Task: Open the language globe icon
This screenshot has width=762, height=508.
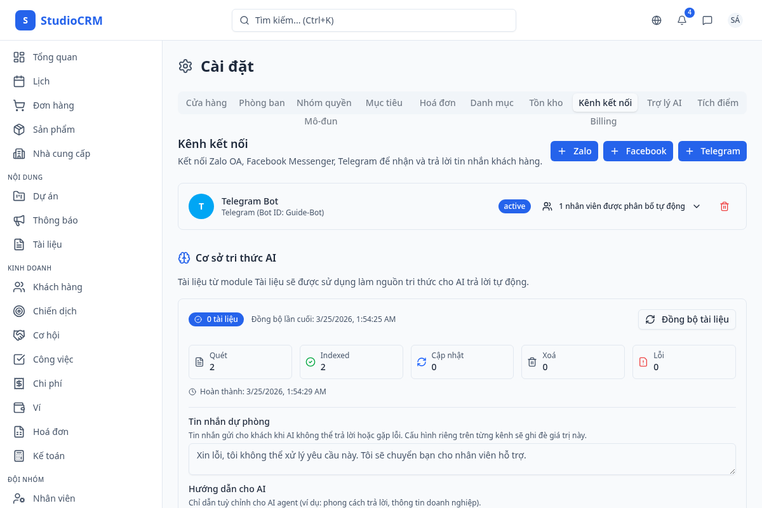Action: [x=657, y=20]
